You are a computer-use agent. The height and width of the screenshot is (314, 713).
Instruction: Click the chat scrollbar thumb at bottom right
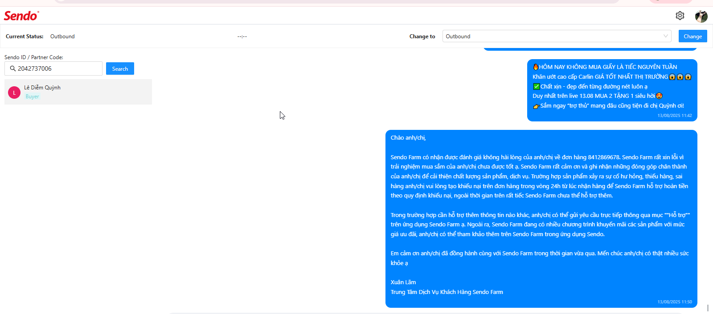708,308
